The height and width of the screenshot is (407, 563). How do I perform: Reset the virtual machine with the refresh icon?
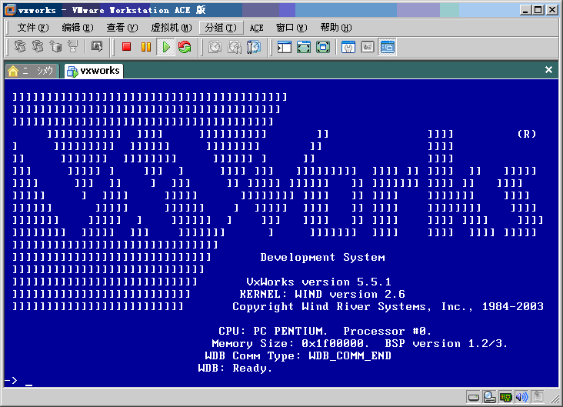(185, 47)
